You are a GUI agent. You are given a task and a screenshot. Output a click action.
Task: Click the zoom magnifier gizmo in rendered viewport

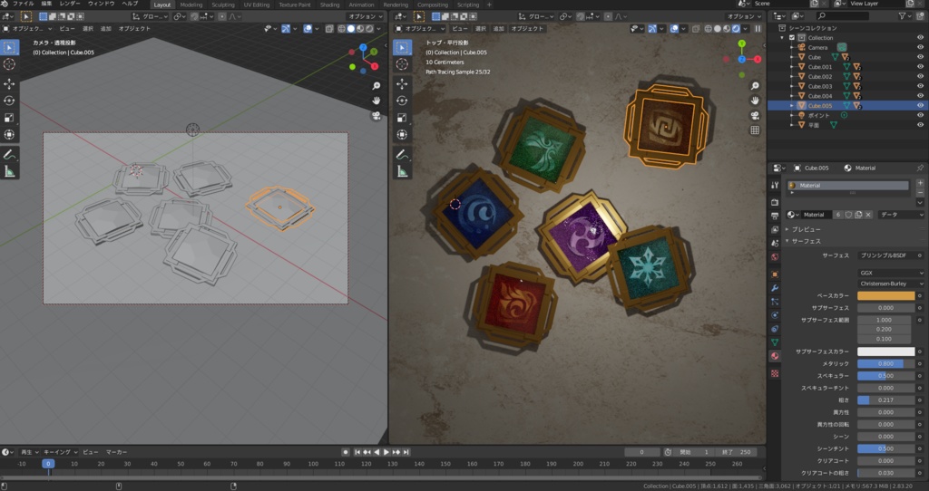tap(755, 86)
